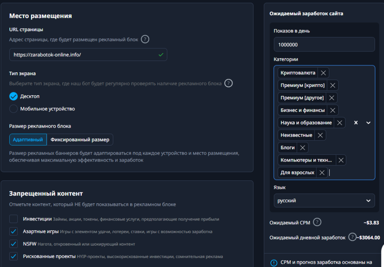The width and height of the screenshot is (384, 267).
Task: Clear all selected categories
Action: (x=356, y=123)
